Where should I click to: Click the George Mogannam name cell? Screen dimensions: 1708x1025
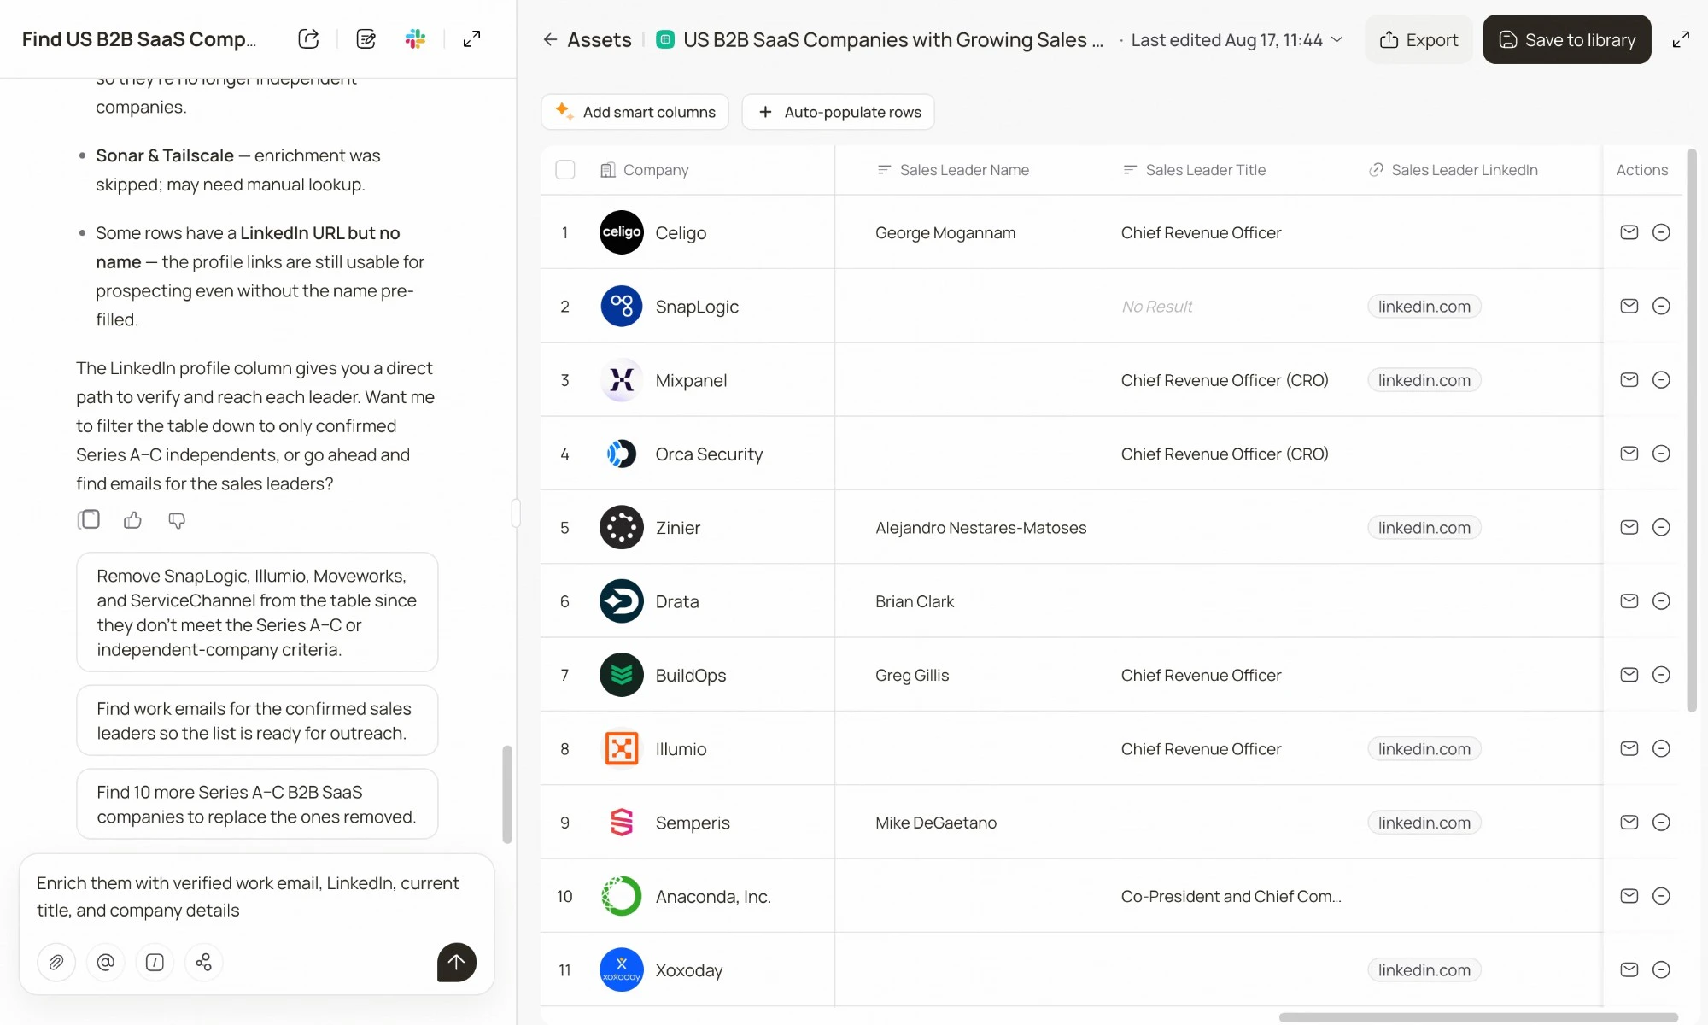(945, 232)
